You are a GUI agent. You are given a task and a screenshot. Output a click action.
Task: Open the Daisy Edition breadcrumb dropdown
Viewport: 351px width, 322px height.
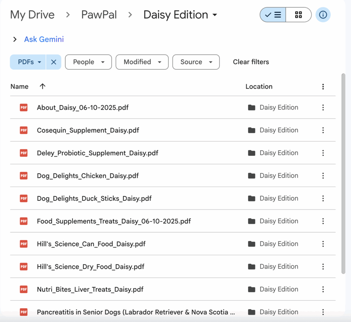[215, 15]
